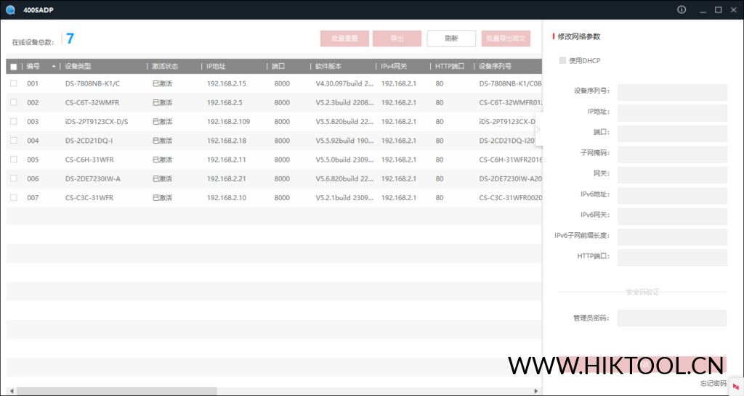Check the box for device 005
Screen dimensions: 744x396
(x=14, y=160)
